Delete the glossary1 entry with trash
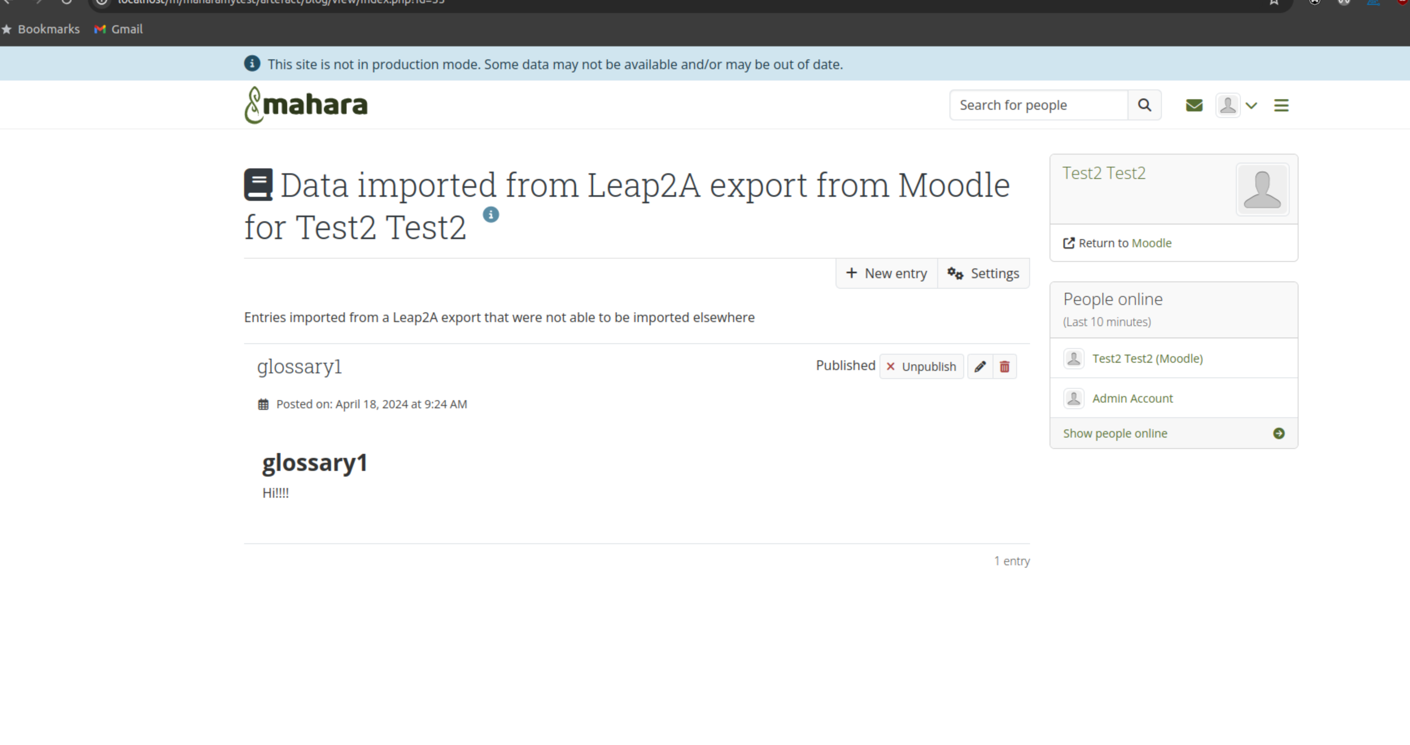The image size is (1410, 745). click(1004, 366)
